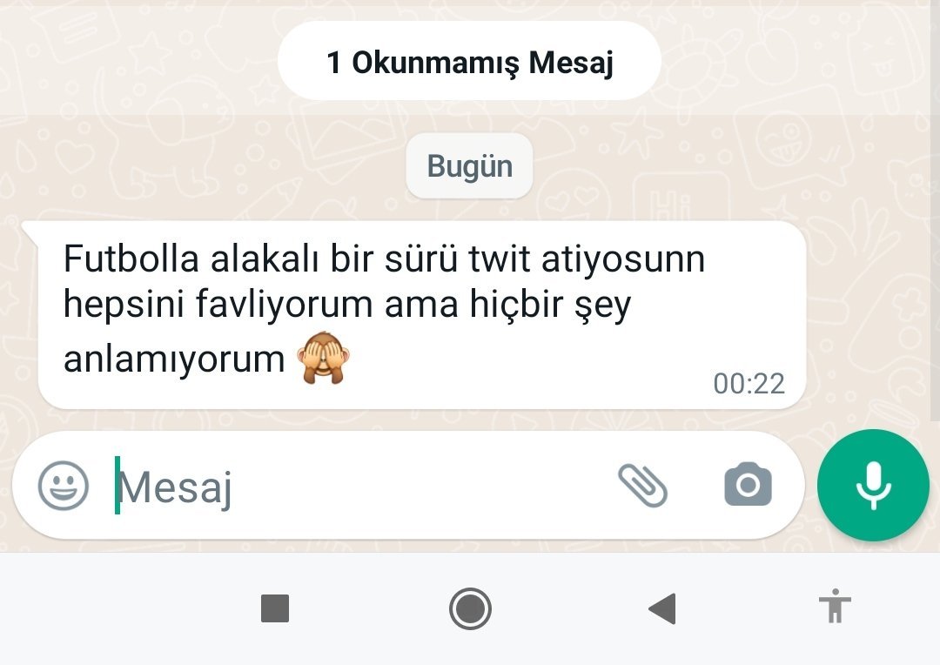Tap the paperclip attachment icon
The width and height of the screenshot is (940, 665).
pyautogui.click(x=642, y=485)
